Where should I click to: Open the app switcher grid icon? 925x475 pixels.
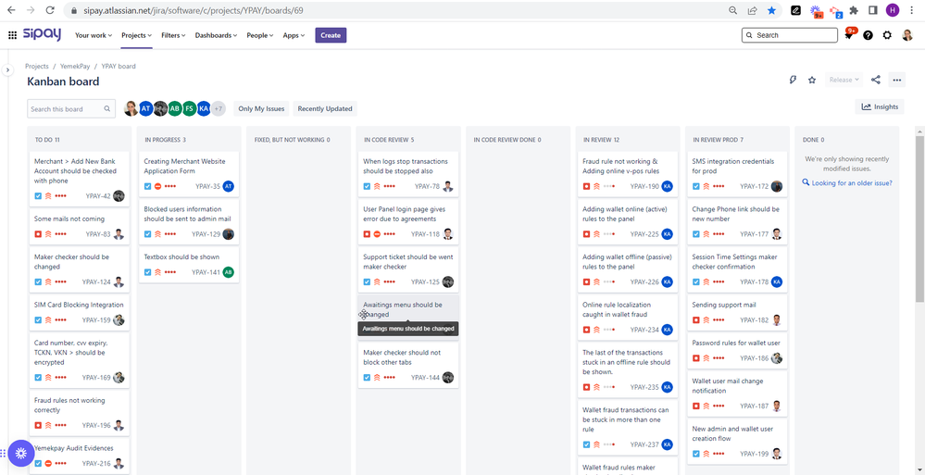[x=12, y=35]
